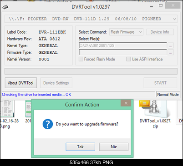Browse for first firmware file

pos(171,45)
